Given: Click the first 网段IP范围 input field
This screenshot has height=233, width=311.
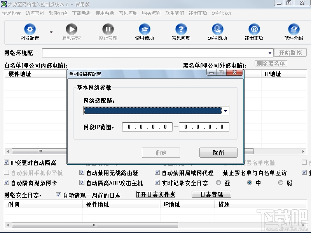Looking at the screenshot, I should pos(147,127).
